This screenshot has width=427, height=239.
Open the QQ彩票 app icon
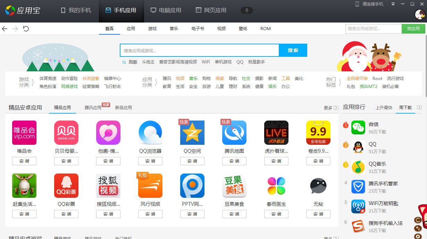(x=66, y=186)
